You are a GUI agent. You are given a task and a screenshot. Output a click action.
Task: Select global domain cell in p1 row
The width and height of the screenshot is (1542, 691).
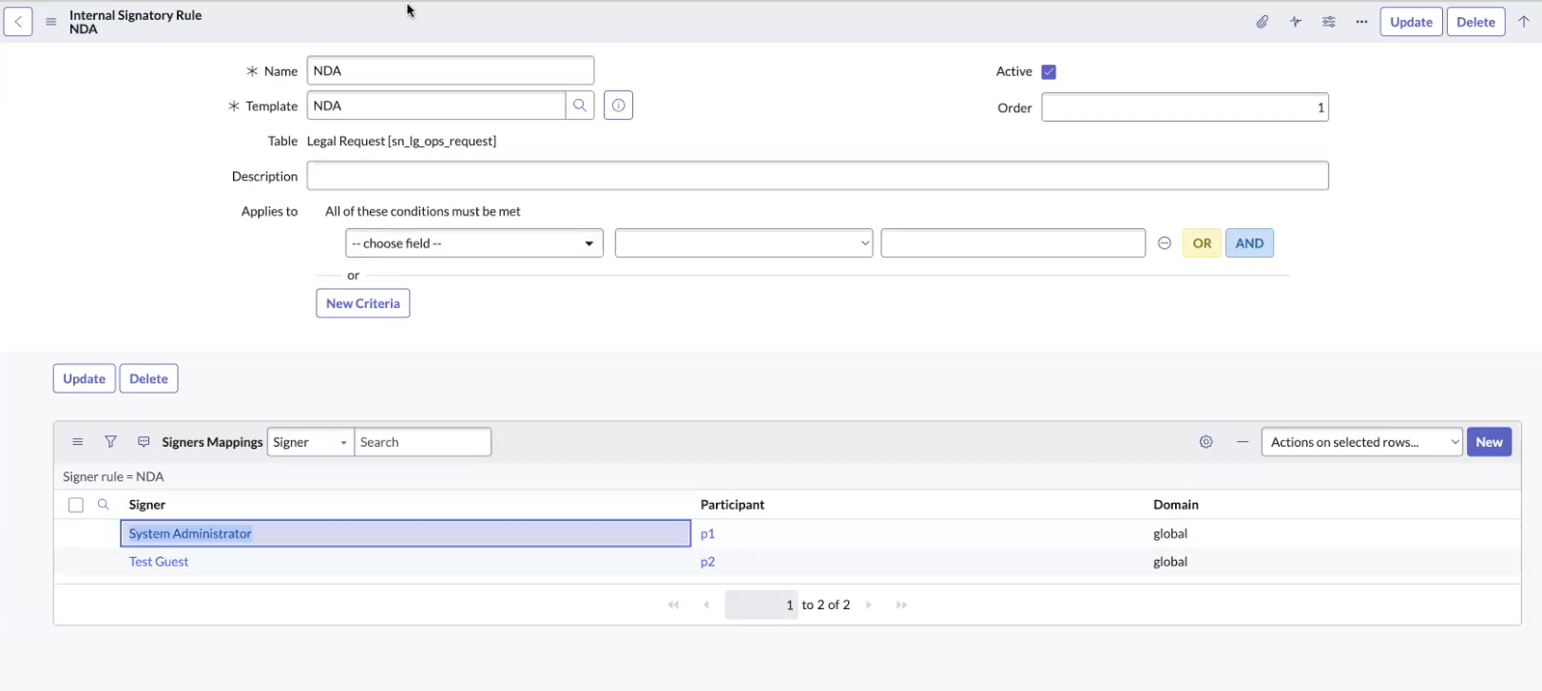click(x=1170, y=533)
